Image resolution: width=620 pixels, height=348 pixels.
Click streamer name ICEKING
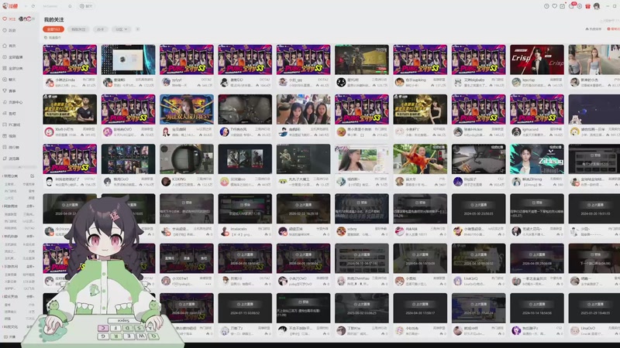tap(179, 179)
